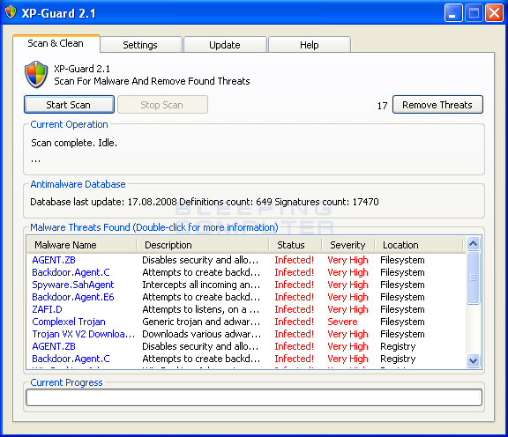Click the Location column header
Screen dimensions: 508x437
point(419,245)
